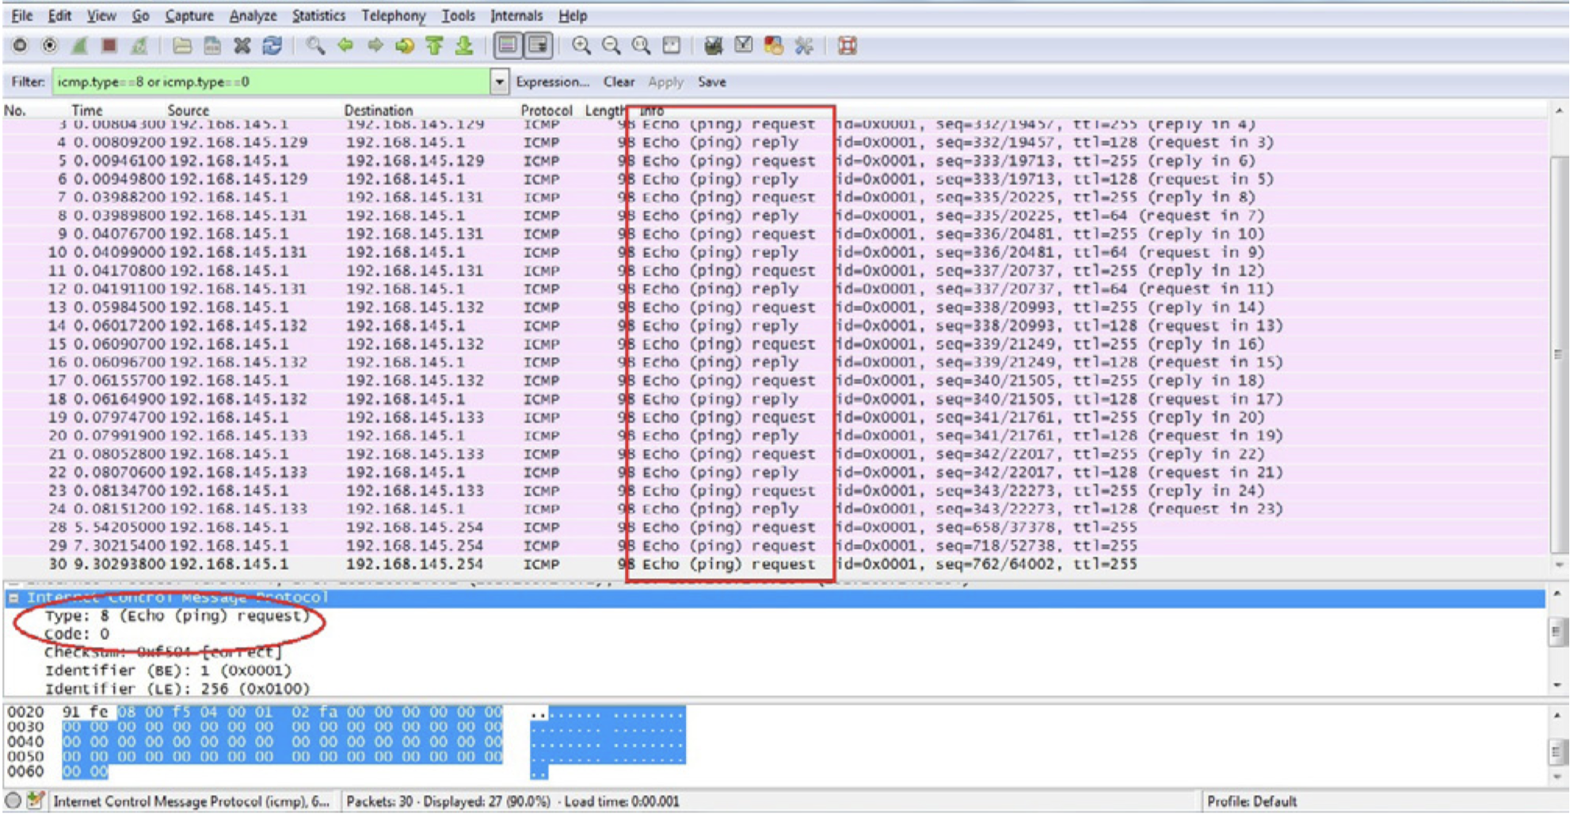Collapse the Internet Control Message Protocol tree

13,598
